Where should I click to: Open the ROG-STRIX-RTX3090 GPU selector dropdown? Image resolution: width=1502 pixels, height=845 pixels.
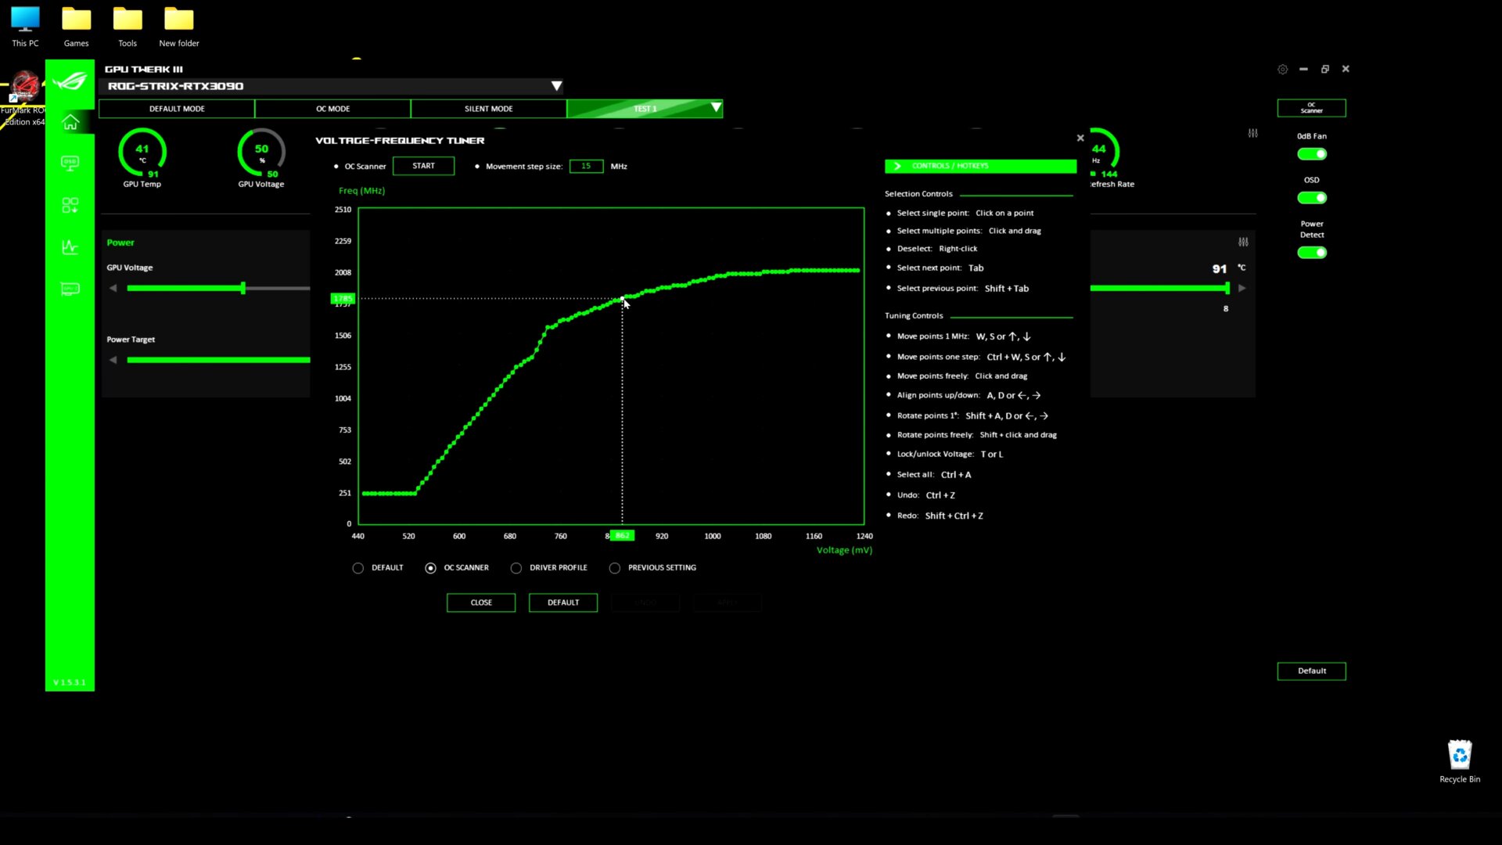click(557, 86)
